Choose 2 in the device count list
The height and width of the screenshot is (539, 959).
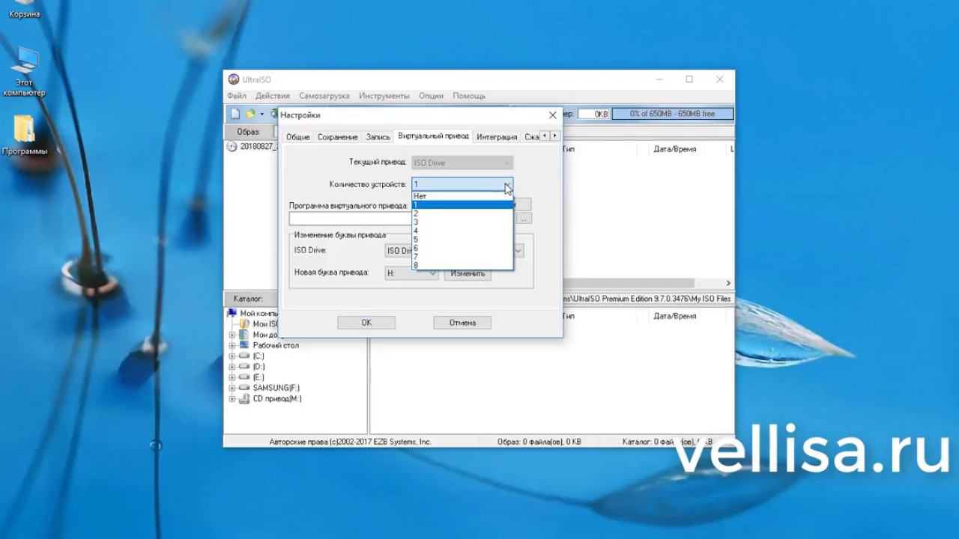coord(462,213)
